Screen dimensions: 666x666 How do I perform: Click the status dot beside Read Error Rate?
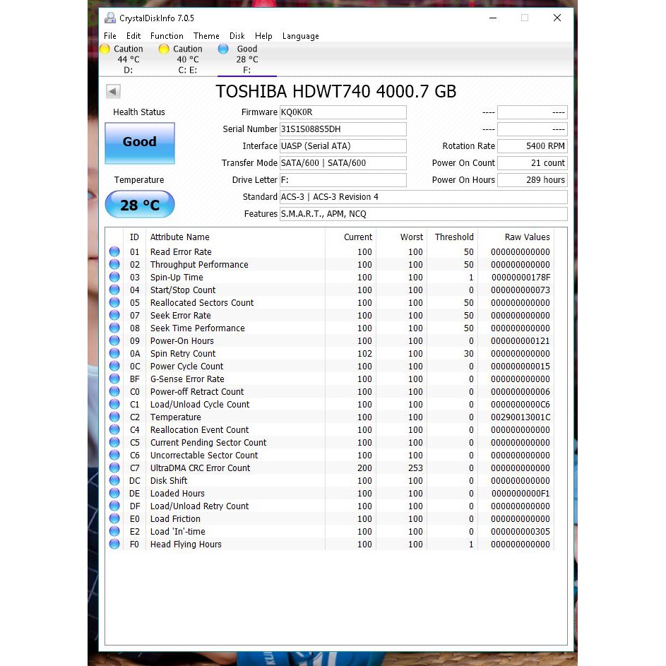[x=114, y=251]
